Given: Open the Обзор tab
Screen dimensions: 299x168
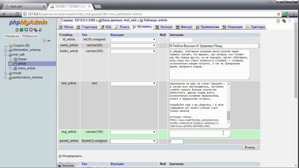Looking at the screenshot, I should [66, 27].
